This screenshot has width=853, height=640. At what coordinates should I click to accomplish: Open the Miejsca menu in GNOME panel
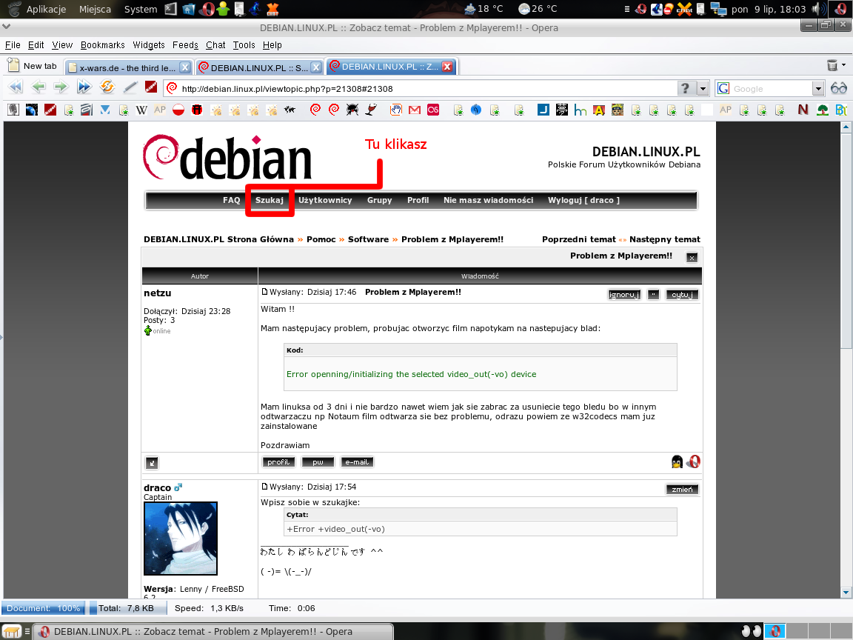click(x=95, y=9)
